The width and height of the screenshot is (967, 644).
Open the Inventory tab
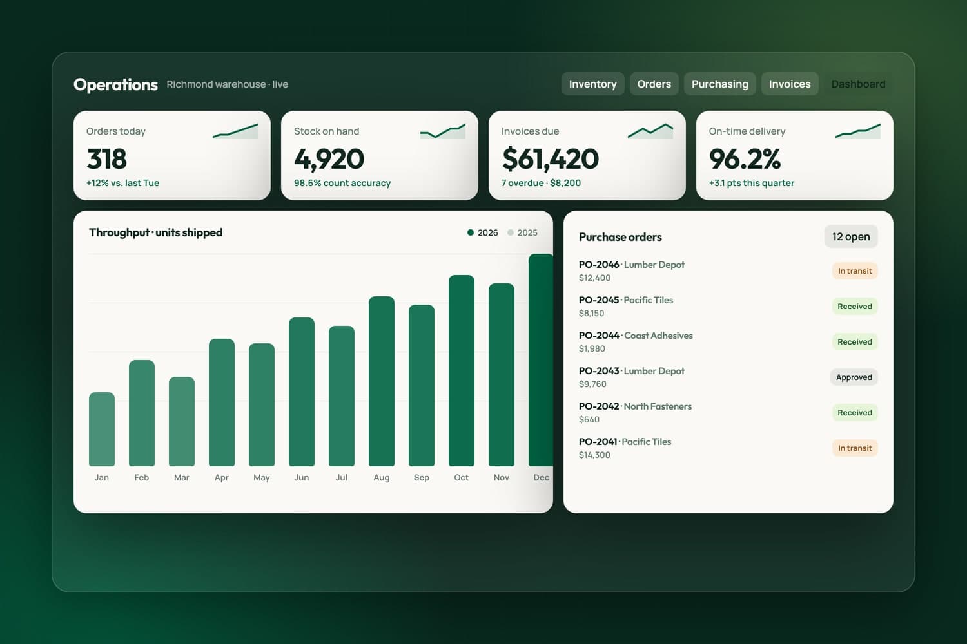click(592, 84)
